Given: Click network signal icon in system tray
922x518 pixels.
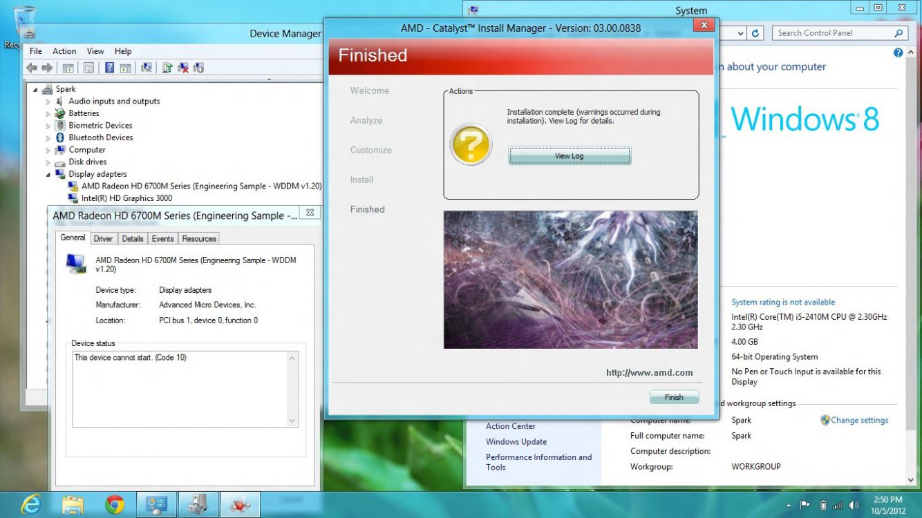Looking at the screenshot, I should click(838, 505).
